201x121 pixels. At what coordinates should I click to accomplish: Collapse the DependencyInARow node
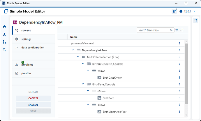tap(73, 50)
